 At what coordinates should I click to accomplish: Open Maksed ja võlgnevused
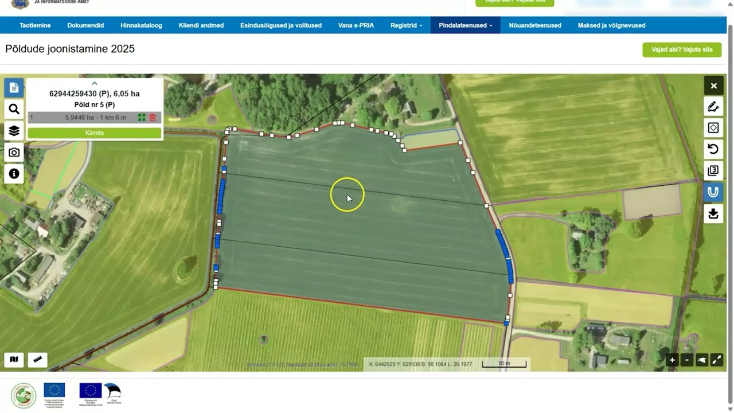tap(611, 25)
